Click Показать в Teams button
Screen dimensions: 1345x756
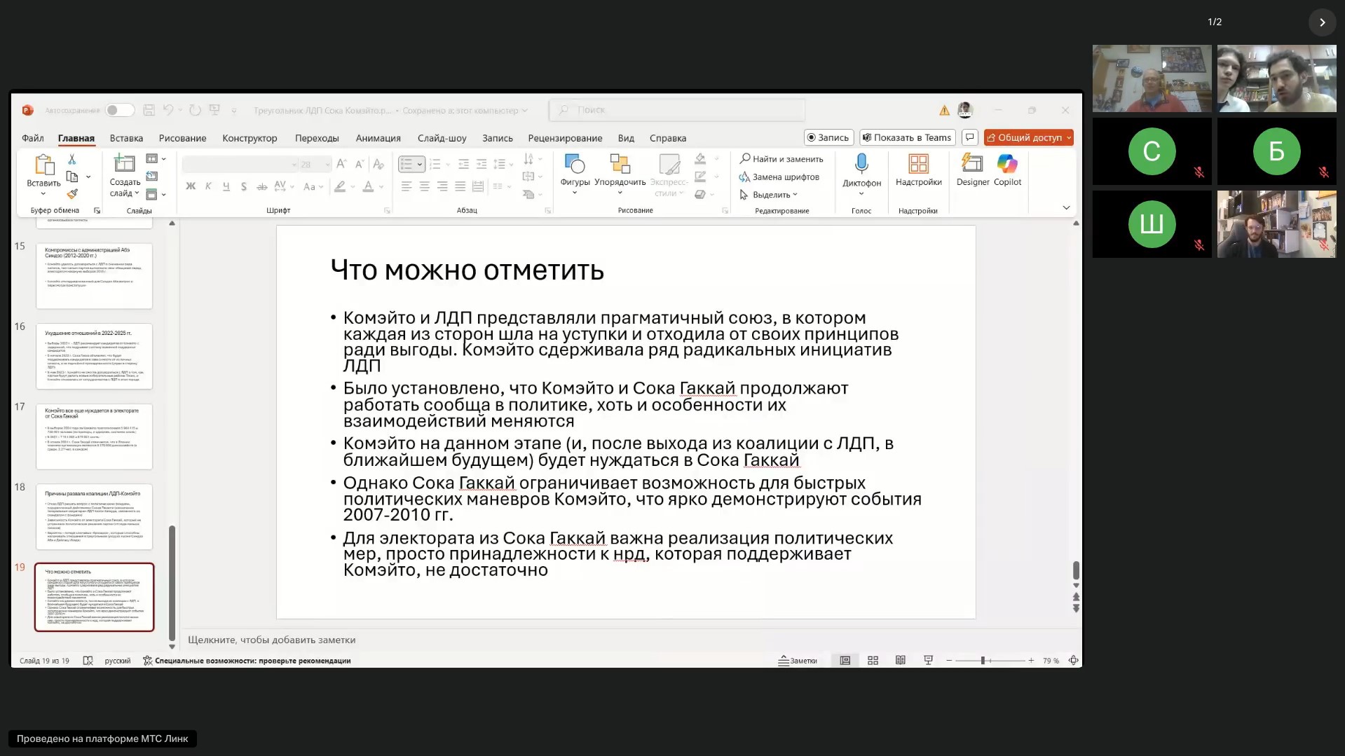[x=907, y=137]
